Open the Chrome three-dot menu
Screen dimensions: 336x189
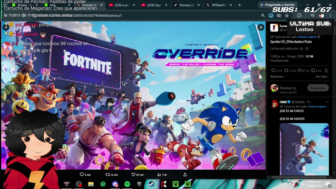[330, 15]
